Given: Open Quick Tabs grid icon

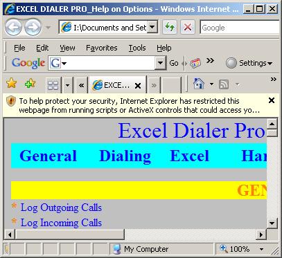Looking at the screenshot, I should pos(53,85).
